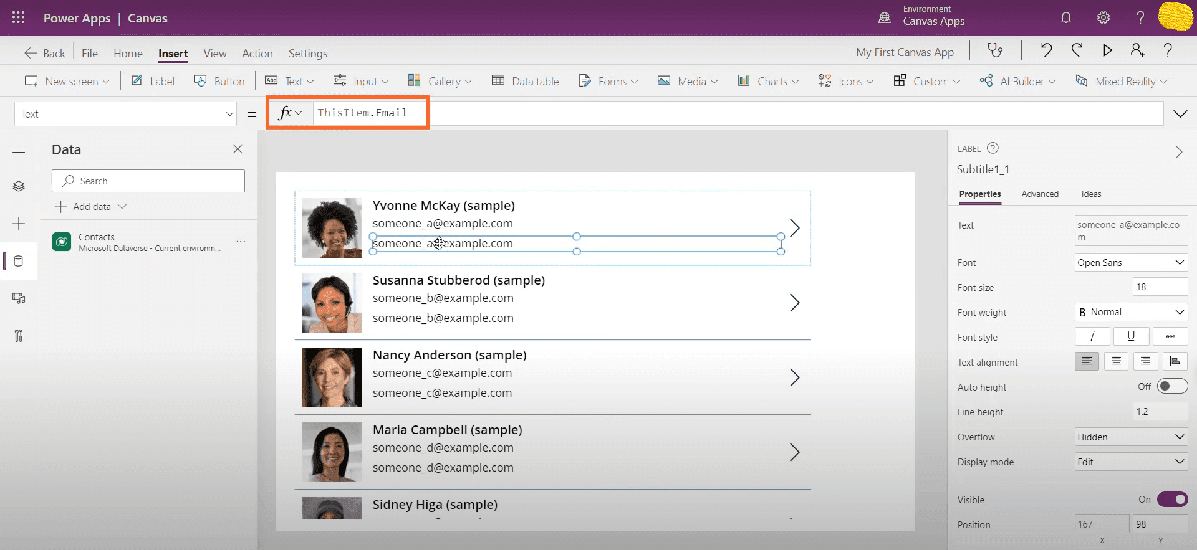Preview the app with Play icon
Screen dimensions: 1197x550
pos(1107,50)
